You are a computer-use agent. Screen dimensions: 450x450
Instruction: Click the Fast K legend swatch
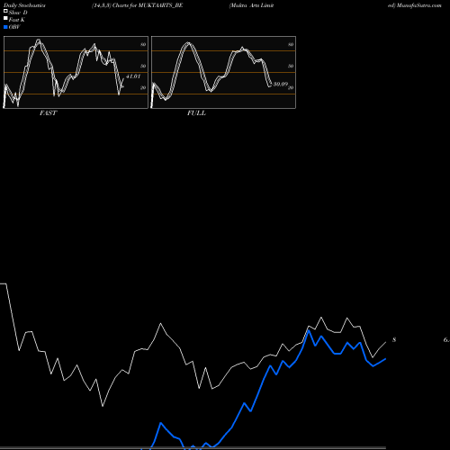tap(5, 19)
